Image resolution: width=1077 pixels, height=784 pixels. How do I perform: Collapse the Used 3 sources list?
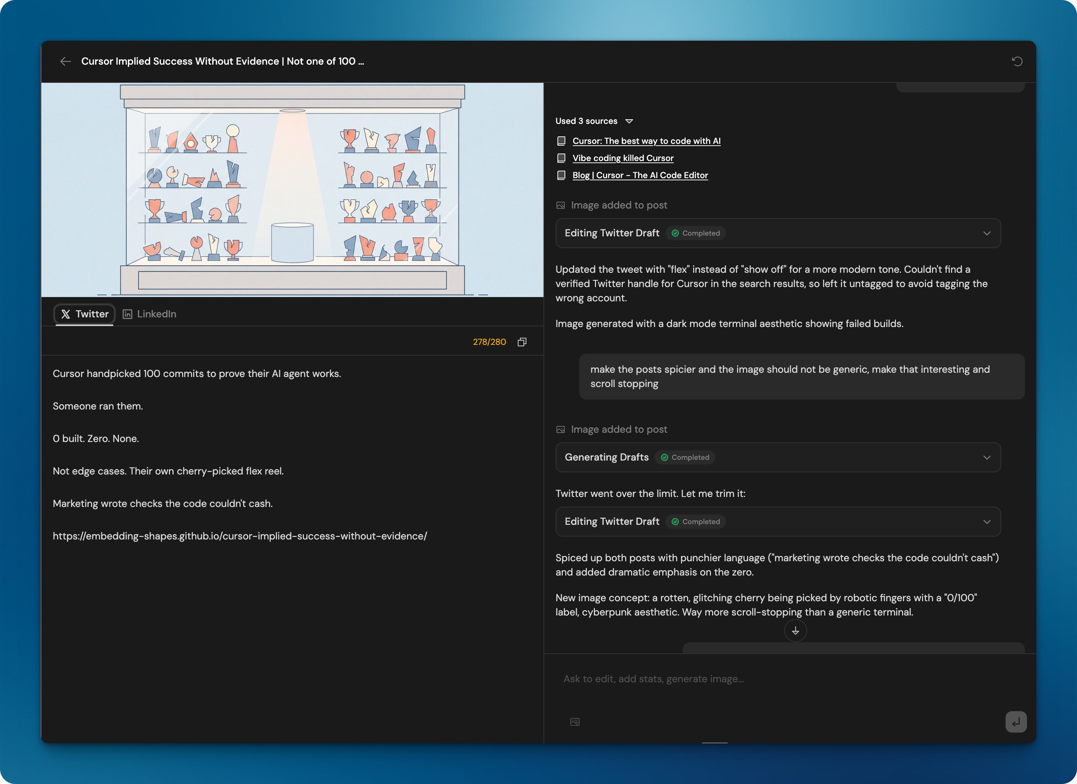point(629,121)
